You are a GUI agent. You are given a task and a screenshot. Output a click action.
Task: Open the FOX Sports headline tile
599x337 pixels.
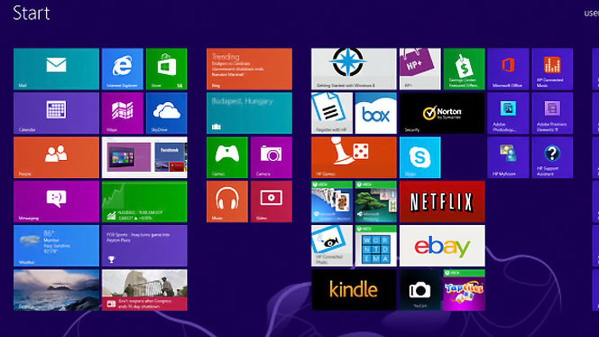pyautogui.click(x=144, y=246)
